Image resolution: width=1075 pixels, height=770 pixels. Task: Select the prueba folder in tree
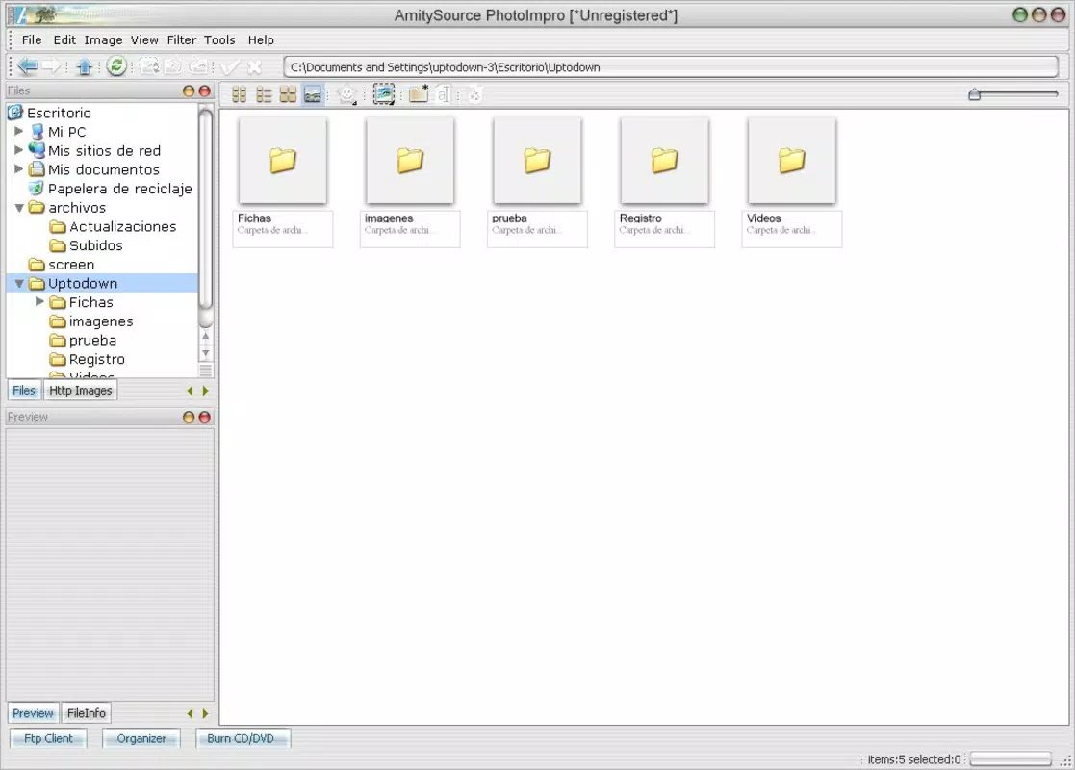click(92, 340)
